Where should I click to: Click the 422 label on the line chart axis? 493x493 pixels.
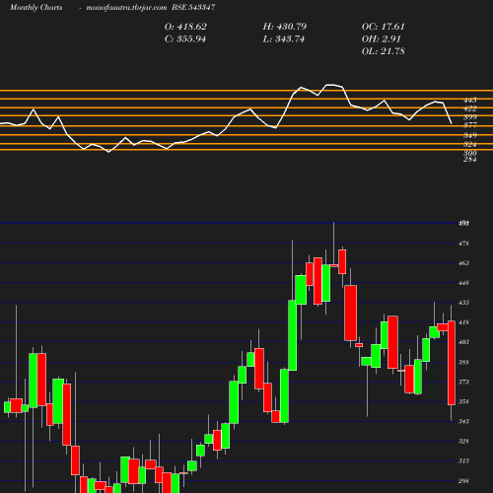pyautogui.click(x=469, y=108)
